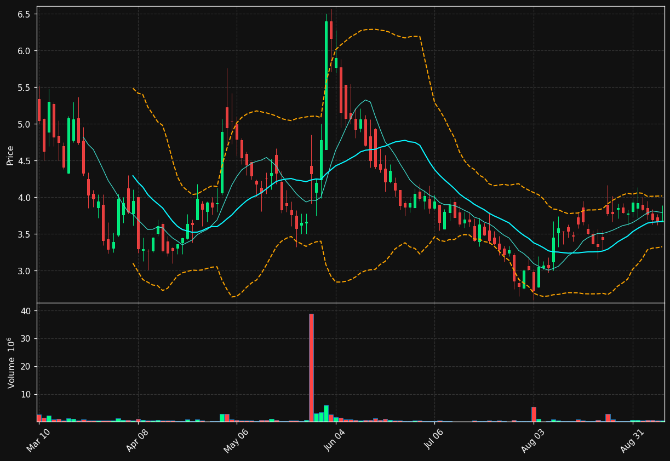Click the 40 volume tick label
Screen dimensions: 670x461
coord(26,311)
